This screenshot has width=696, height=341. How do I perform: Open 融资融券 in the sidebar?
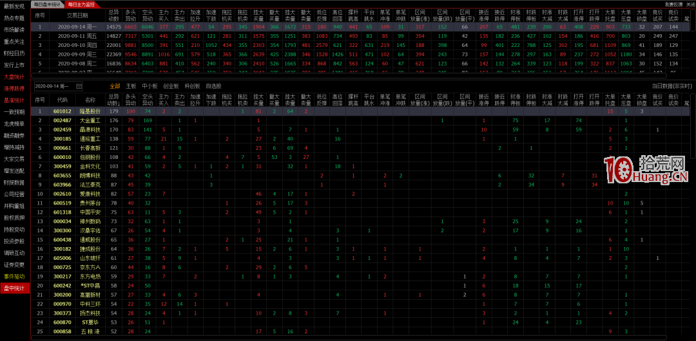click(x=15, y=135)
